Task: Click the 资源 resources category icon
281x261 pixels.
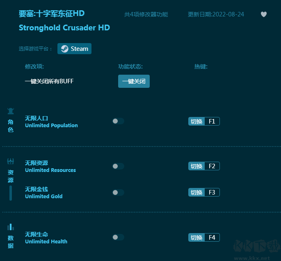Action: click(x=11, y=161)
